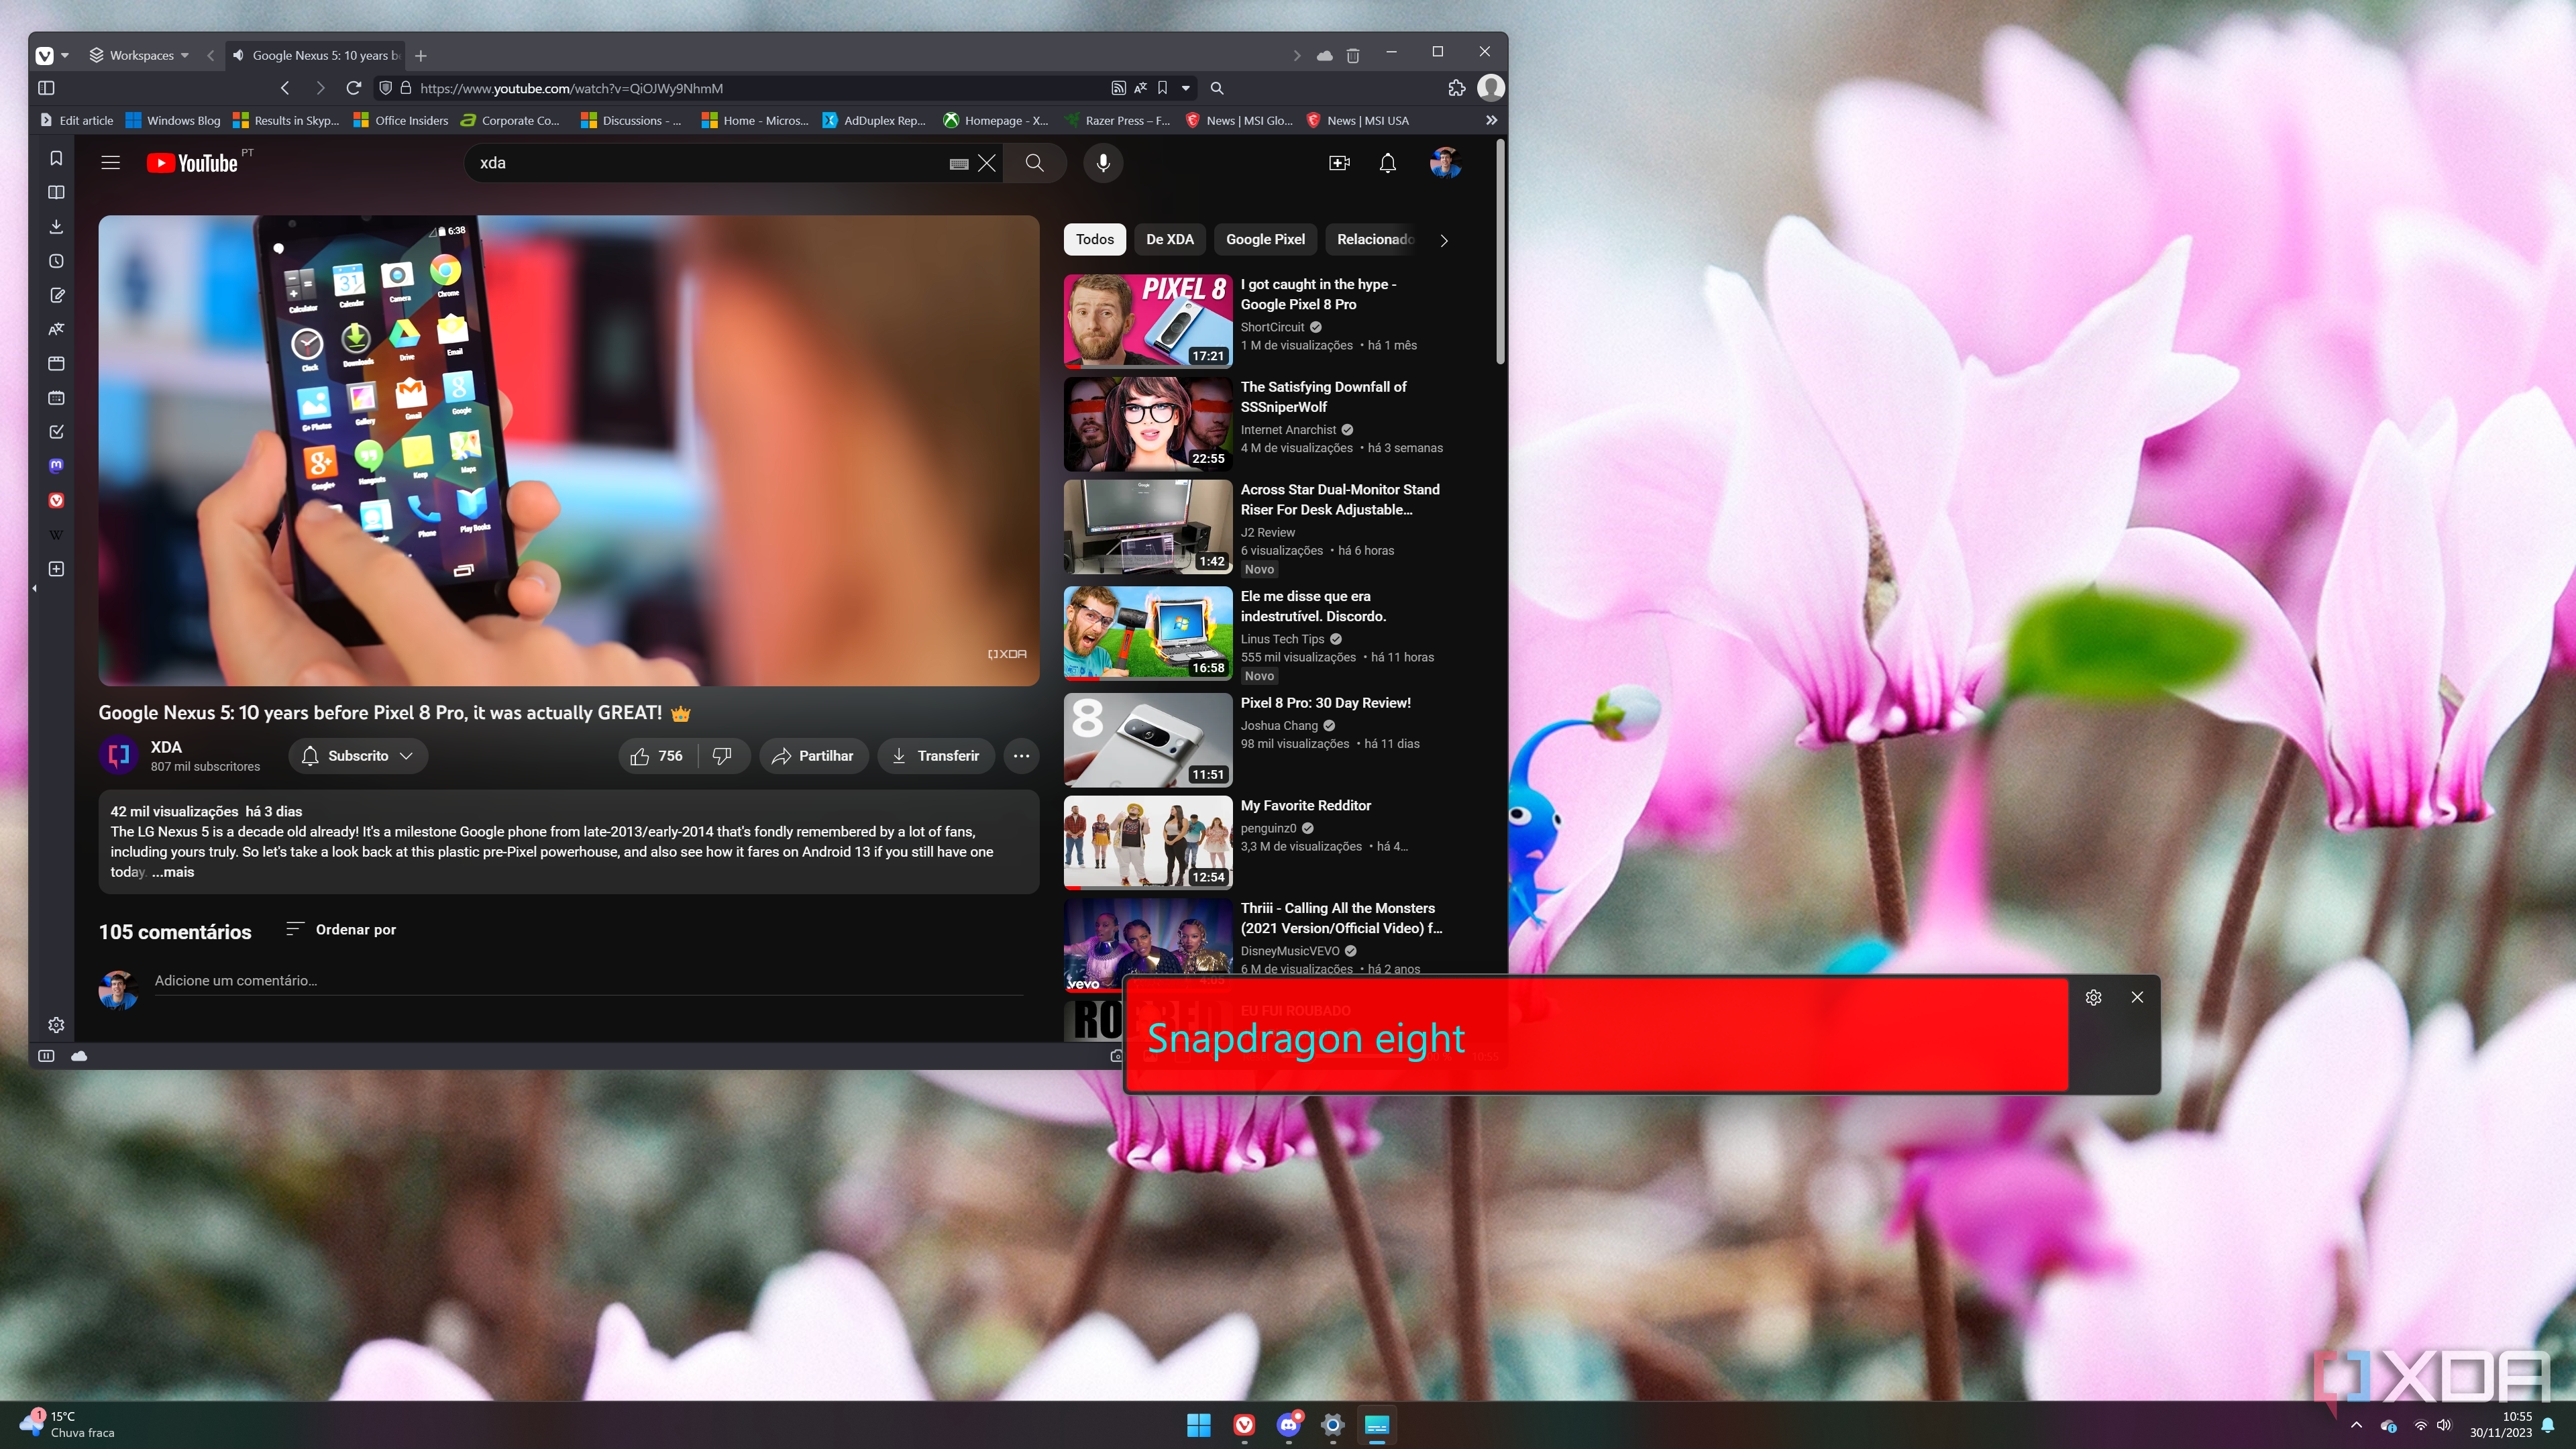Click the YouTube voice search microphone
Screen dimensions: 2576x1449
click(1103, 163)
